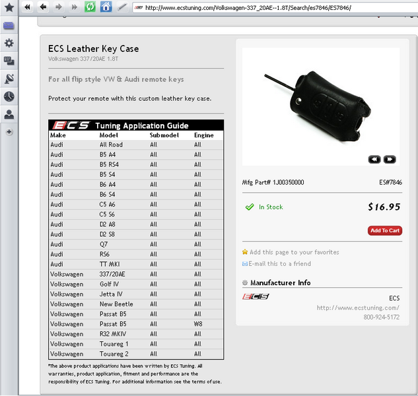Viewport: 418px width, 396px height.
Task: Click the Volkswagen 337/20AE 1.8T subtitle
Action: [x=83, y=59]
